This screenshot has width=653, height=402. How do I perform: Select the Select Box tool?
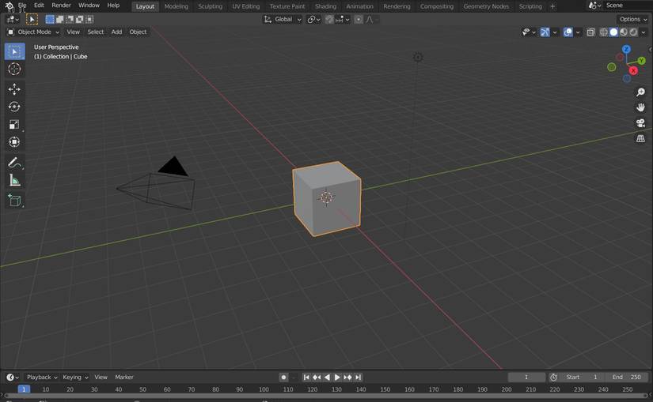click(14, 51)
